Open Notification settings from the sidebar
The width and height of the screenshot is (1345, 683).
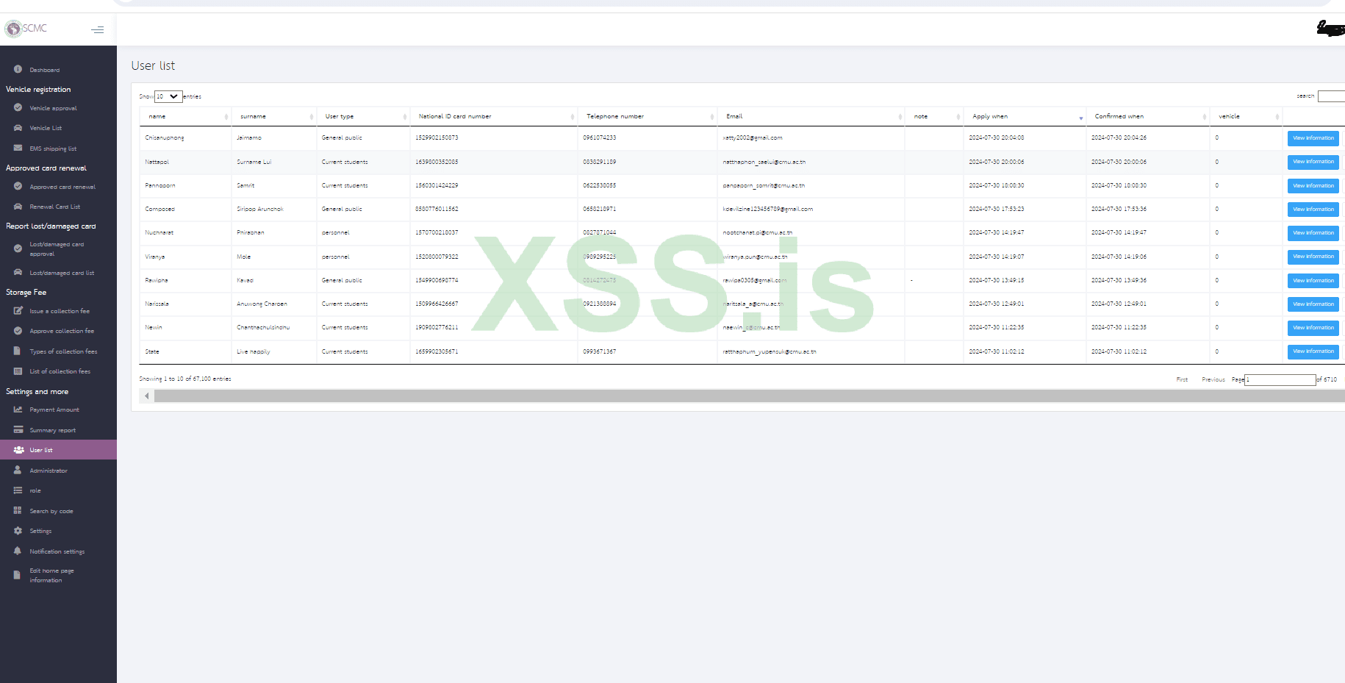57,551
